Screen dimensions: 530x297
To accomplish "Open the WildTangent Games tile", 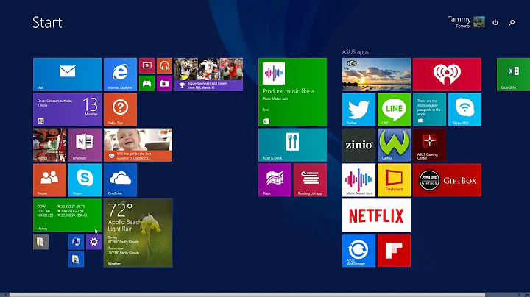I will (x=394, y=145).
